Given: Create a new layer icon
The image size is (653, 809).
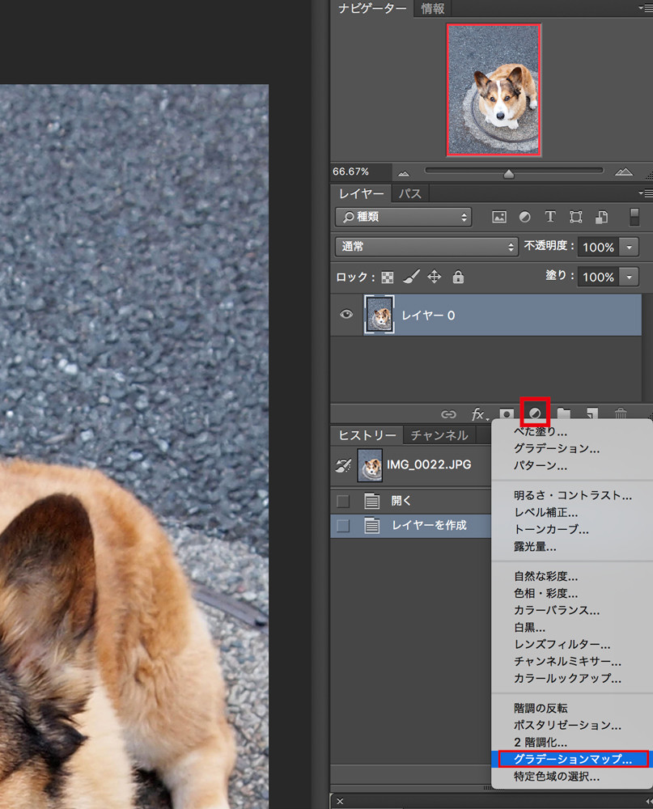Looking at the screenshot, I should [x=592, y=413].
